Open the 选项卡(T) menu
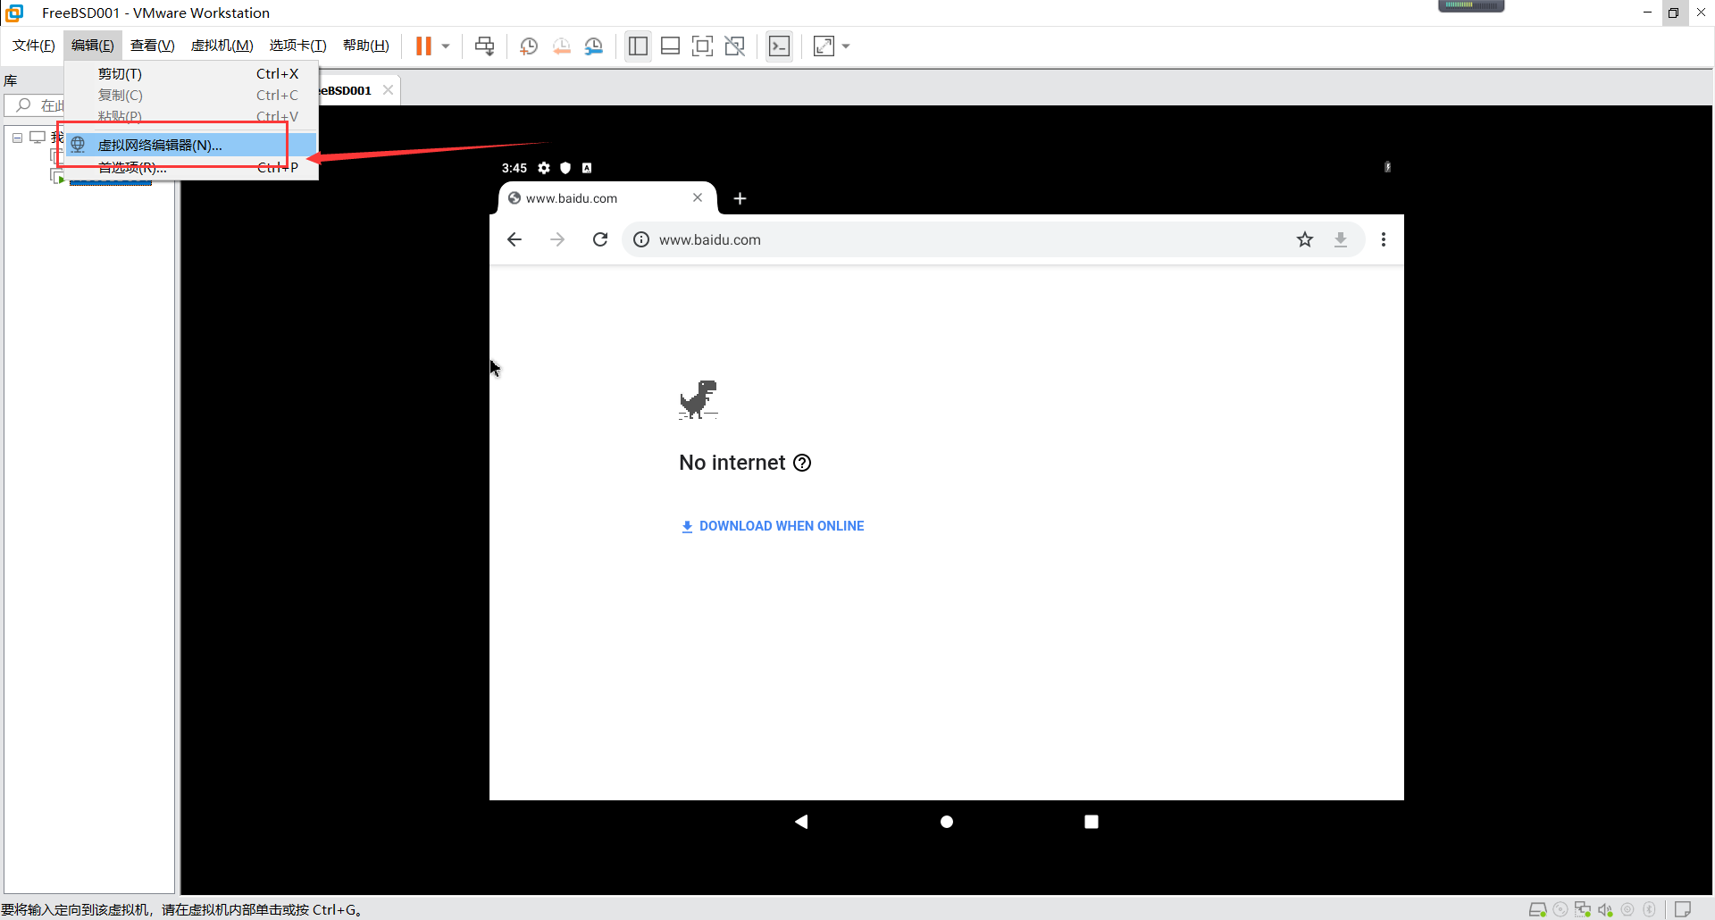The image size is (1715, 920). point(298,46)
